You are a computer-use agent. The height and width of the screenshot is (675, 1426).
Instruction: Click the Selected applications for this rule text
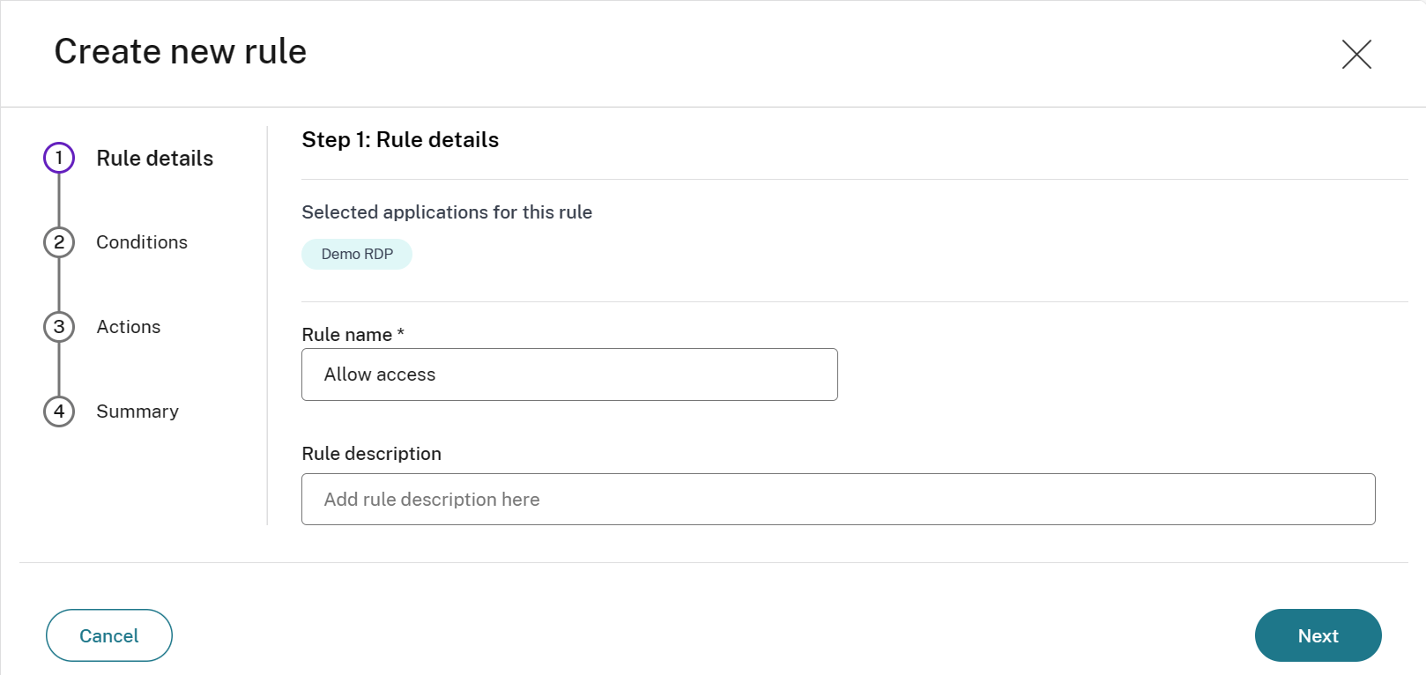coord(447,212)
